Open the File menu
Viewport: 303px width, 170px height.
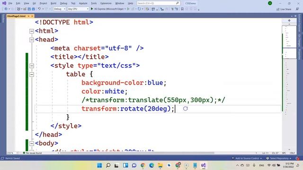pyautogui.click(x=10, y=3)
